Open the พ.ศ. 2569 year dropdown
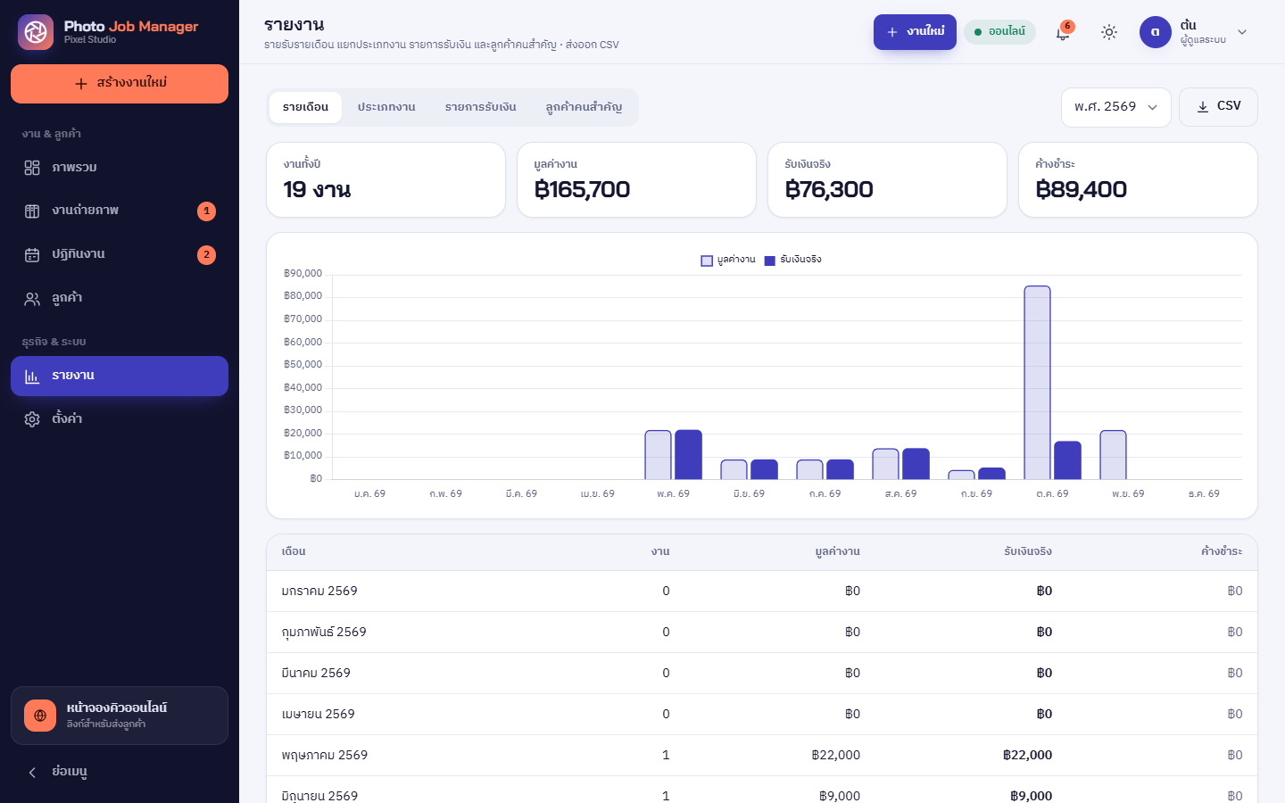The height and width of the screenshot is (803, 1285). [x=1115, y=107]
